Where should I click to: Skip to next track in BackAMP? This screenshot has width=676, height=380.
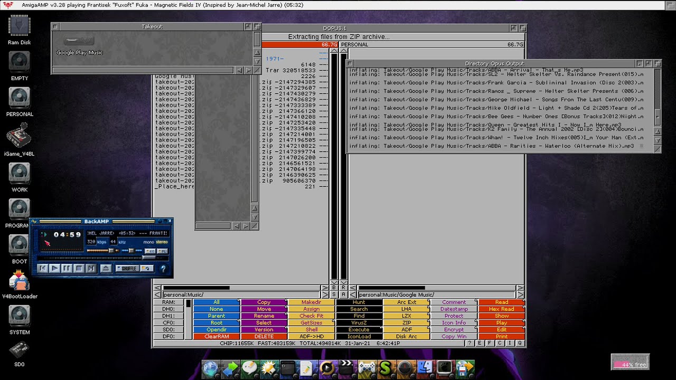coord(91,269)
